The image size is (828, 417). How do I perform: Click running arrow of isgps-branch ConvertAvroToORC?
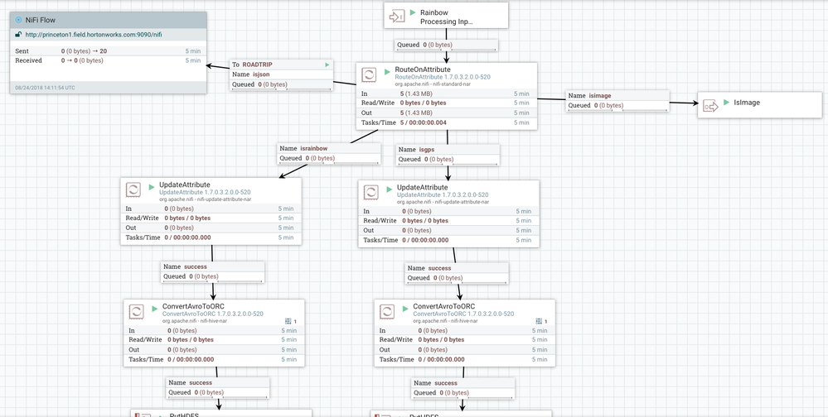[x=405, y=307]
